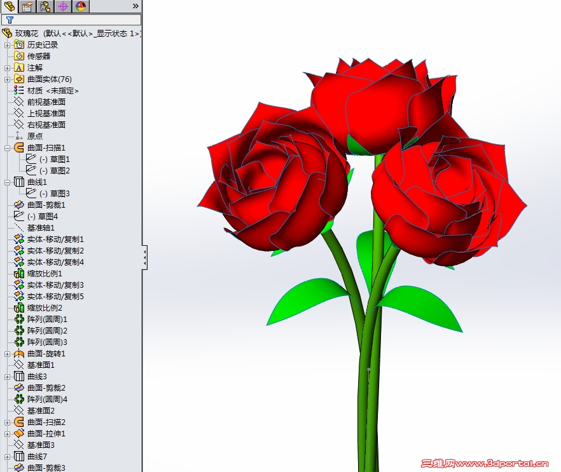The image size is (561, 472).
Task: Select 实体-移动/复制2 in the tree
Action: 55,251
